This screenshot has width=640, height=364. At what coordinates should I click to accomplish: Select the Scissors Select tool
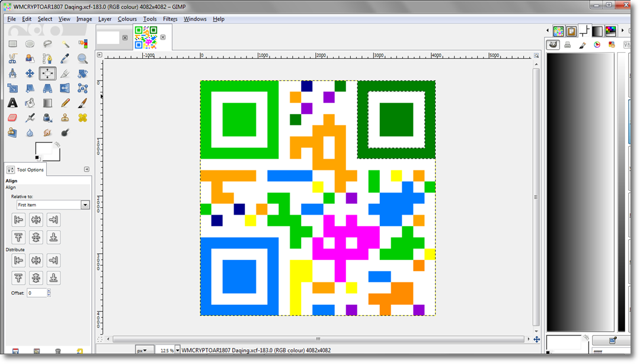pos(12,59)
